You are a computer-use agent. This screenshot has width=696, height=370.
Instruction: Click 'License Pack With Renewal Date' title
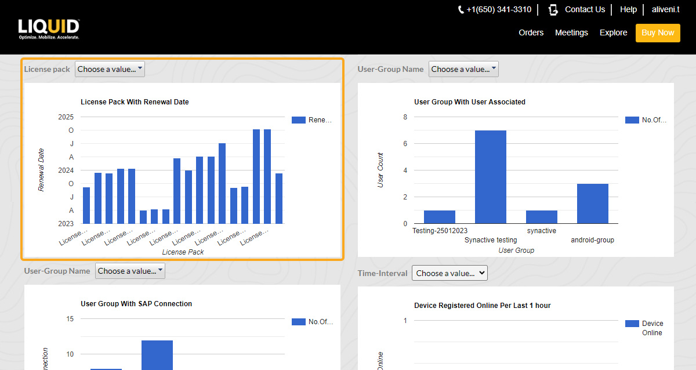(135, 102)
